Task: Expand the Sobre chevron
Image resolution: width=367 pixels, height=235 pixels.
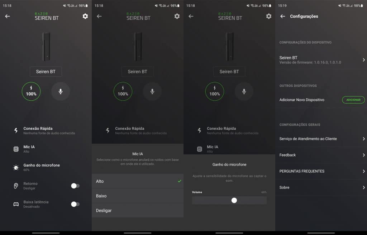Action: 364,187
